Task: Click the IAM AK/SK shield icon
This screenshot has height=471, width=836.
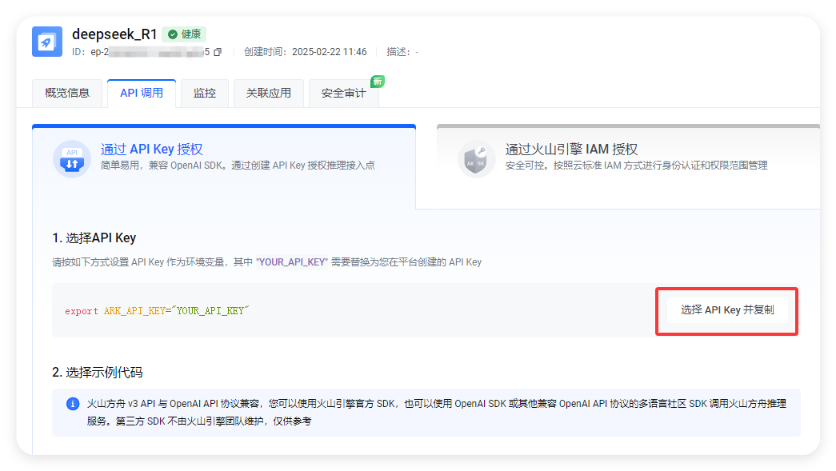Action: (x=476, y=159)
